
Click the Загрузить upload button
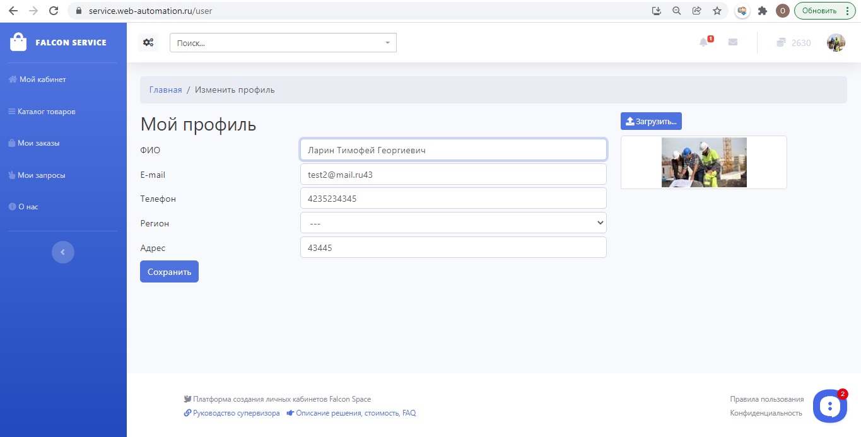[x=651, y=121]
